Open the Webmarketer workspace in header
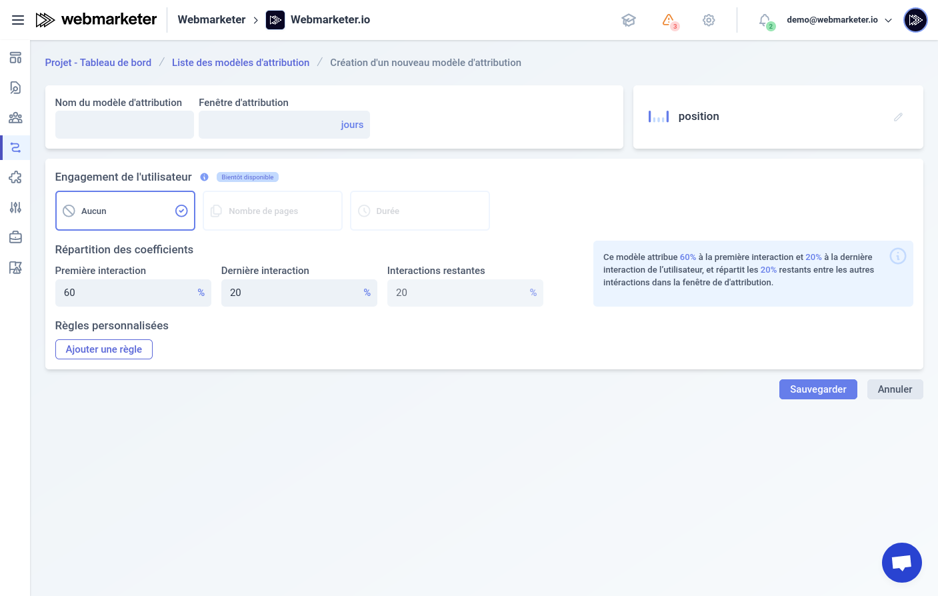The height and width of the screenshot is (596, 938). coord(211,20)
